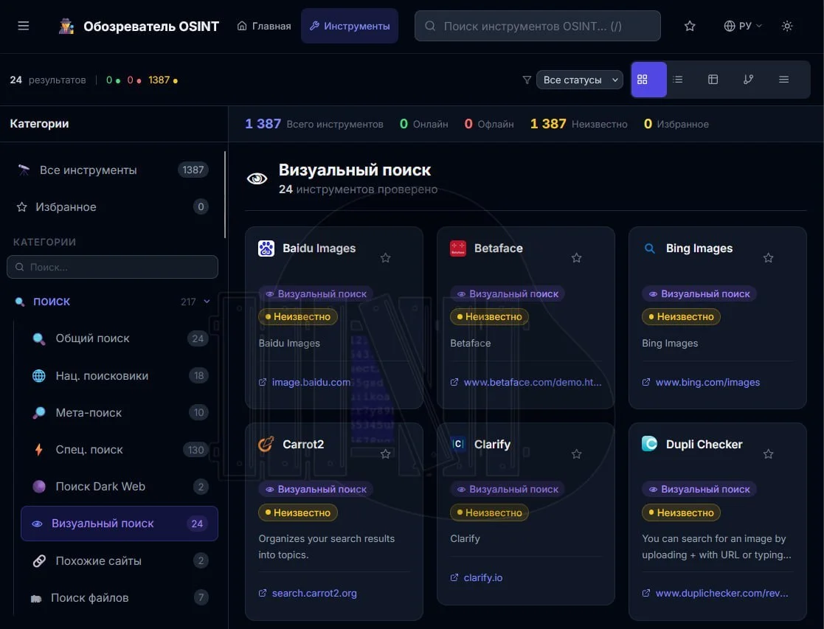824x629 pixels.
Task: Open the clarify.io link
Action: pos(483,577)
